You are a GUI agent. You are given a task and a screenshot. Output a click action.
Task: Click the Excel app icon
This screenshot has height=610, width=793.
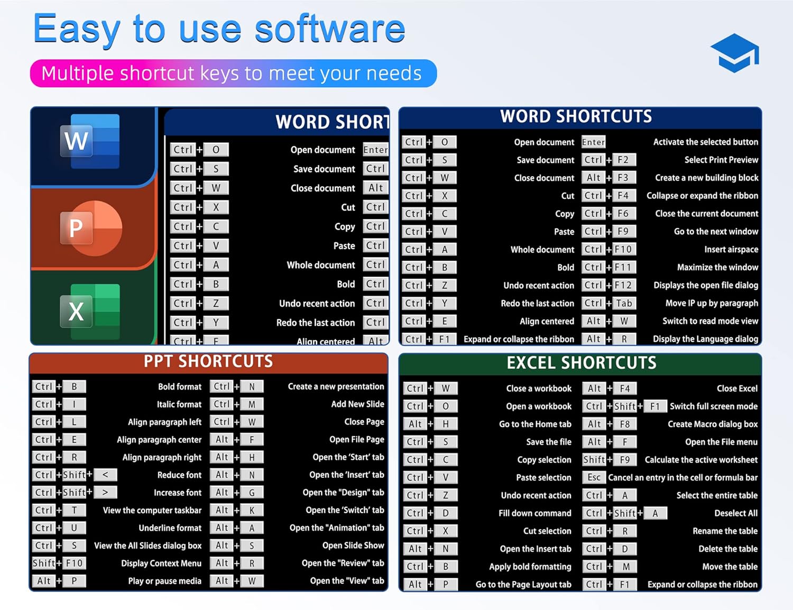coord(90,311)
